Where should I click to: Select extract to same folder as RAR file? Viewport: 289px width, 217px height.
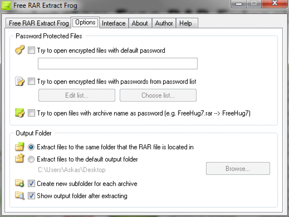tap(32, 147)
